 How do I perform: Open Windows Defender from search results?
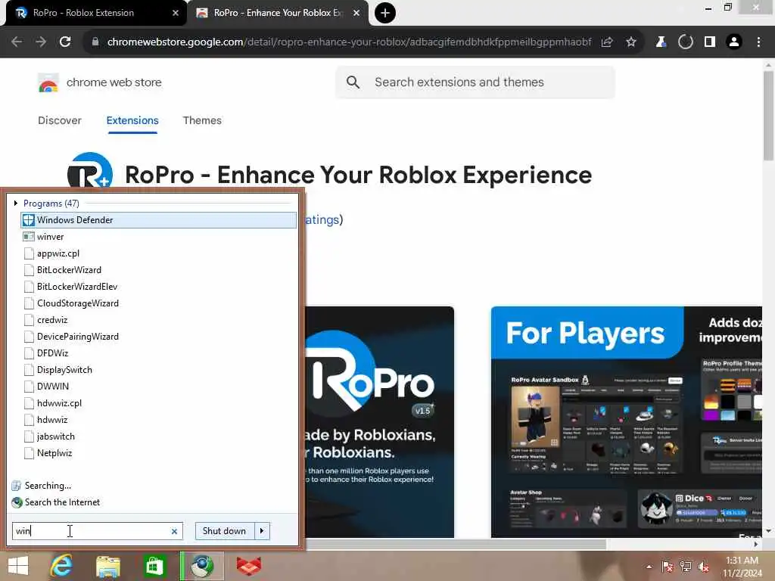tap(159, 220)
